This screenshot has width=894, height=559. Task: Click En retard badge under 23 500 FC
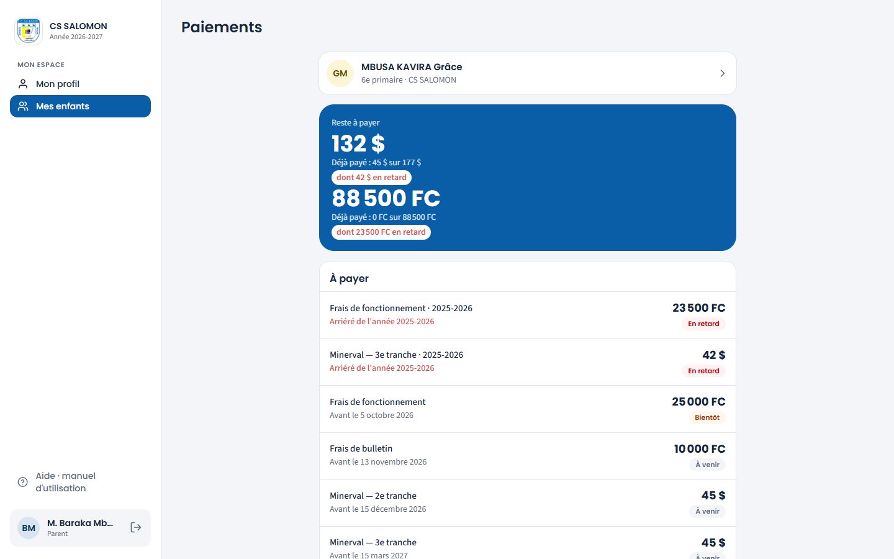pyautogui.click(x=703, y=324)
